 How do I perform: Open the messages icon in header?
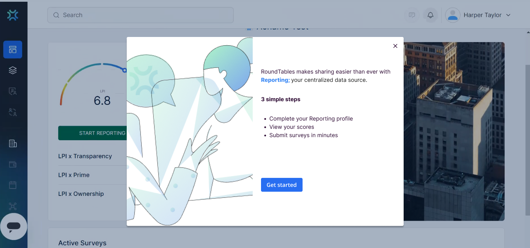(x=412, y=15)
